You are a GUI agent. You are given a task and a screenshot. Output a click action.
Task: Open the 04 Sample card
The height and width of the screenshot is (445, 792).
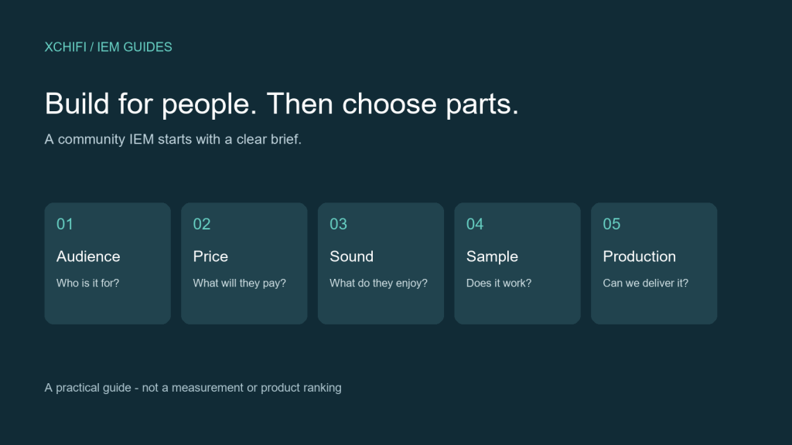point(517,263)
